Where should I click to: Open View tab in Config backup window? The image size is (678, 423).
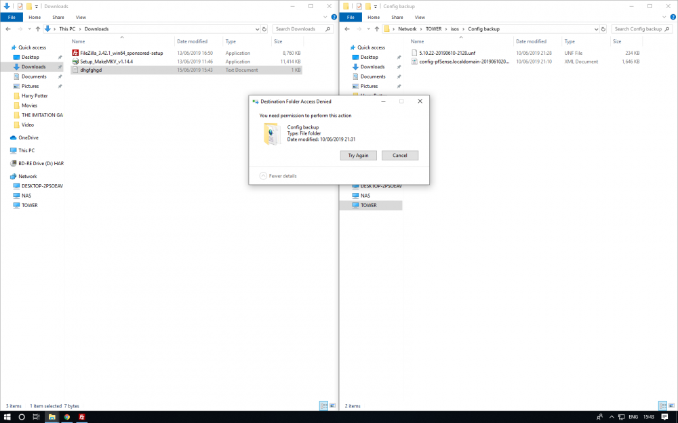pos(420,18)
